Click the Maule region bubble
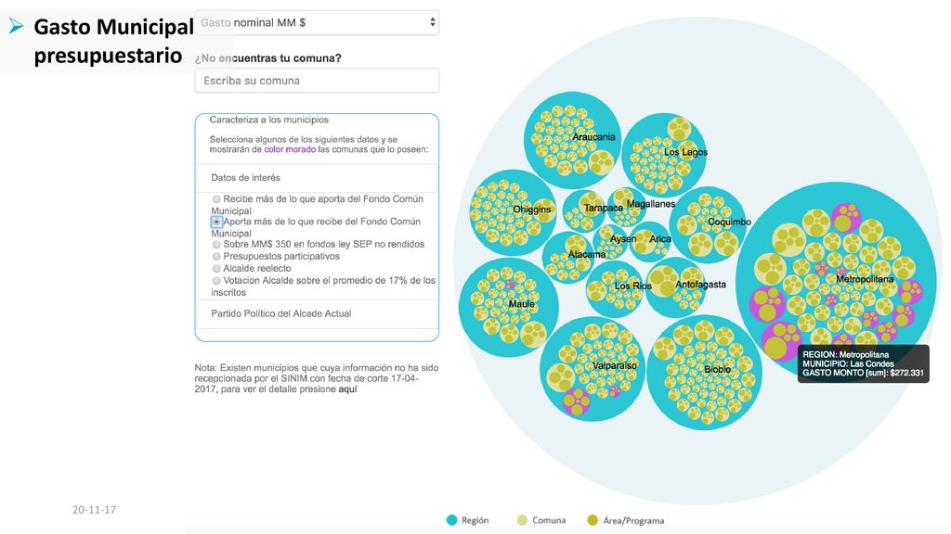 (508, 307)
